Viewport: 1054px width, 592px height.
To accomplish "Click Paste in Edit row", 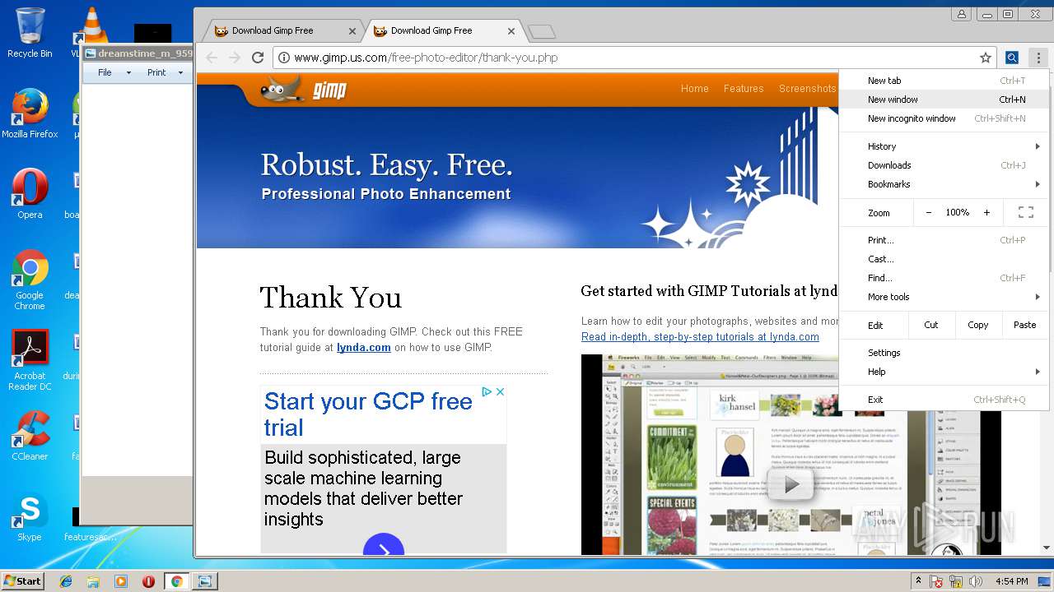I will tap(1025, 325).
